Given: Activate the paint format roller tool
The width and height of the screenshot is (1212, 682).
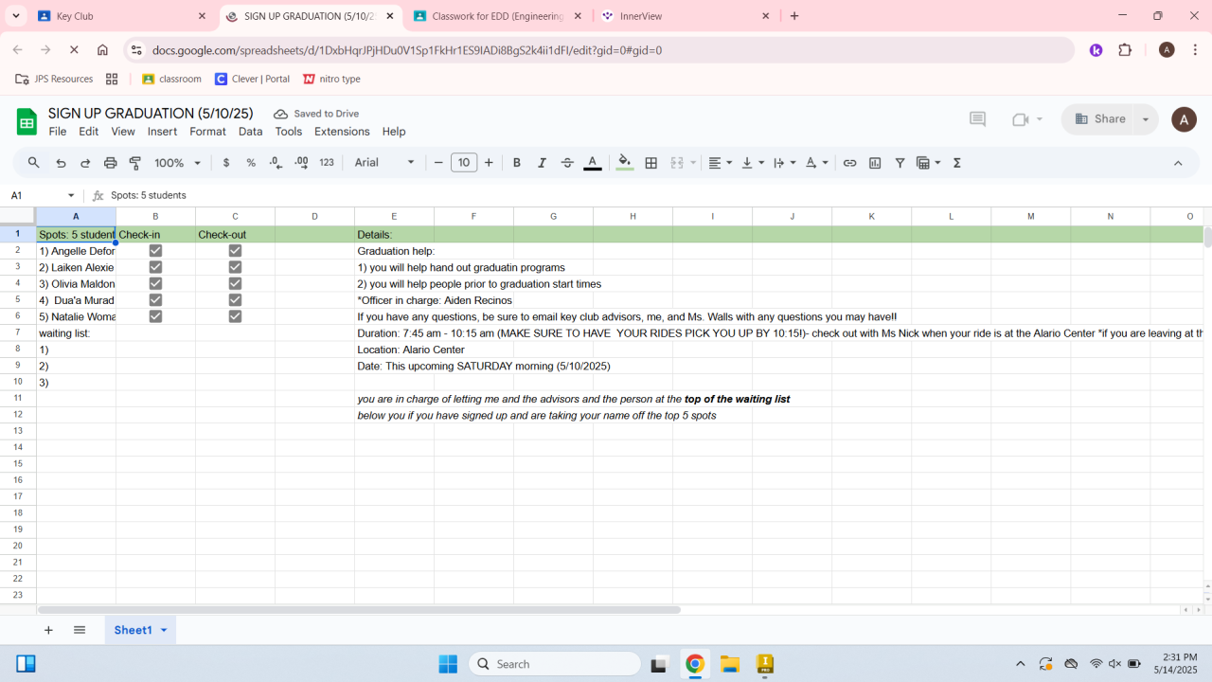Looking at the screenshot, I should [x=134, y=163].
